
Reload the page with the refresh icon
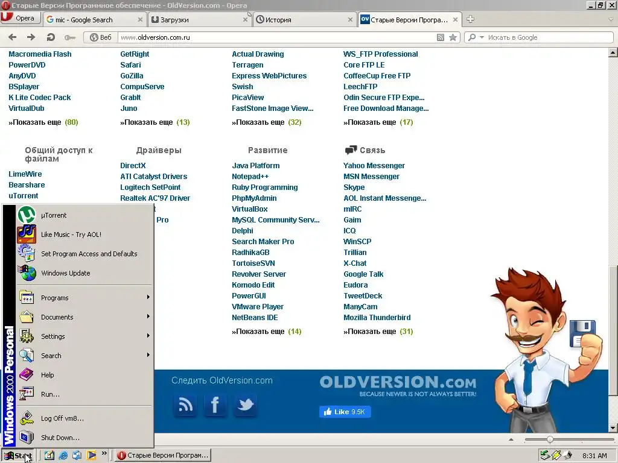point(51,37)
